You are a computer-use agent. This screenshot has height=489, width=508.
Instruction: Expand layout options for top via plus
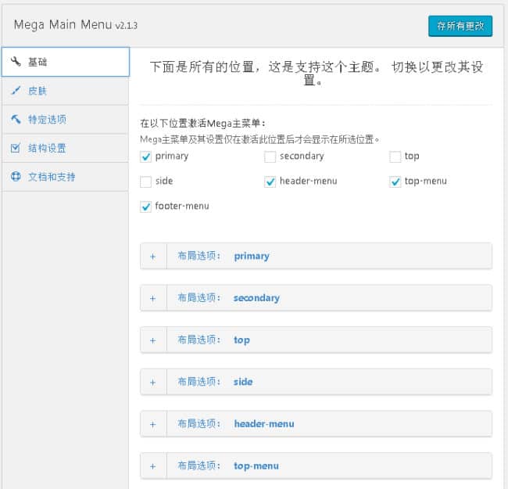pos(153,340)
